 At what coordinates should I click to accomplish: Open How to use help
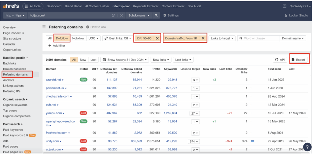(96, 27)
